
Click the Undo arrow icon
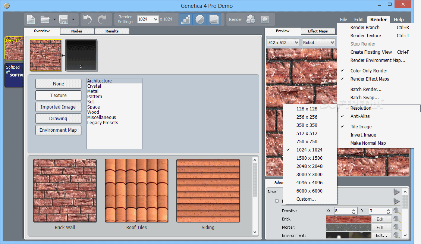tap(88, 19)
